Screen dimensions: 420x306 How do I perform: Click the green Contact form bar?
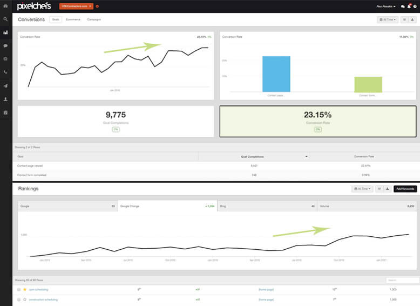(x=368, y=84)
